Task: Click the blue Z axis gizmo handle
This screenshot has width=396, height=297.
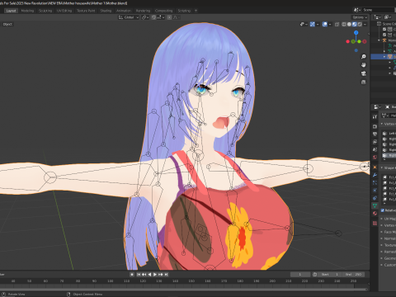Action: 356,33
